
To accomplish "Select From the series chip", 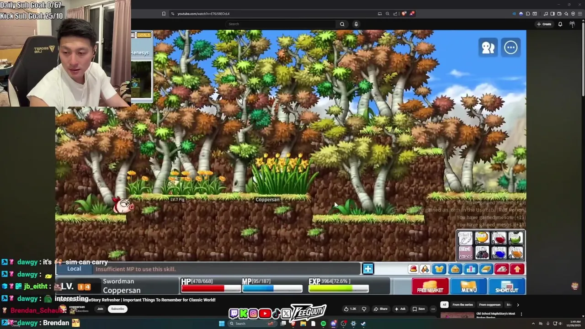I will [x=463, y=305].
